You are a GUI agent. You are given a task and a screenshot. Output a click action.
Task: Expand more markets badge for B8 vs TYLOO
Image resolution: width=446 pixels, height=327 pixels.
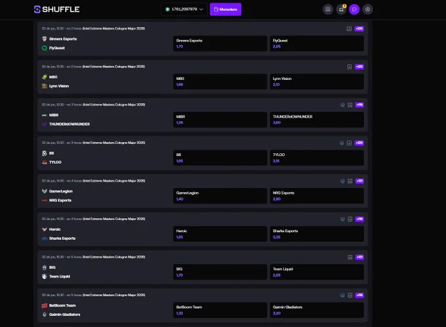click(359, 143)
